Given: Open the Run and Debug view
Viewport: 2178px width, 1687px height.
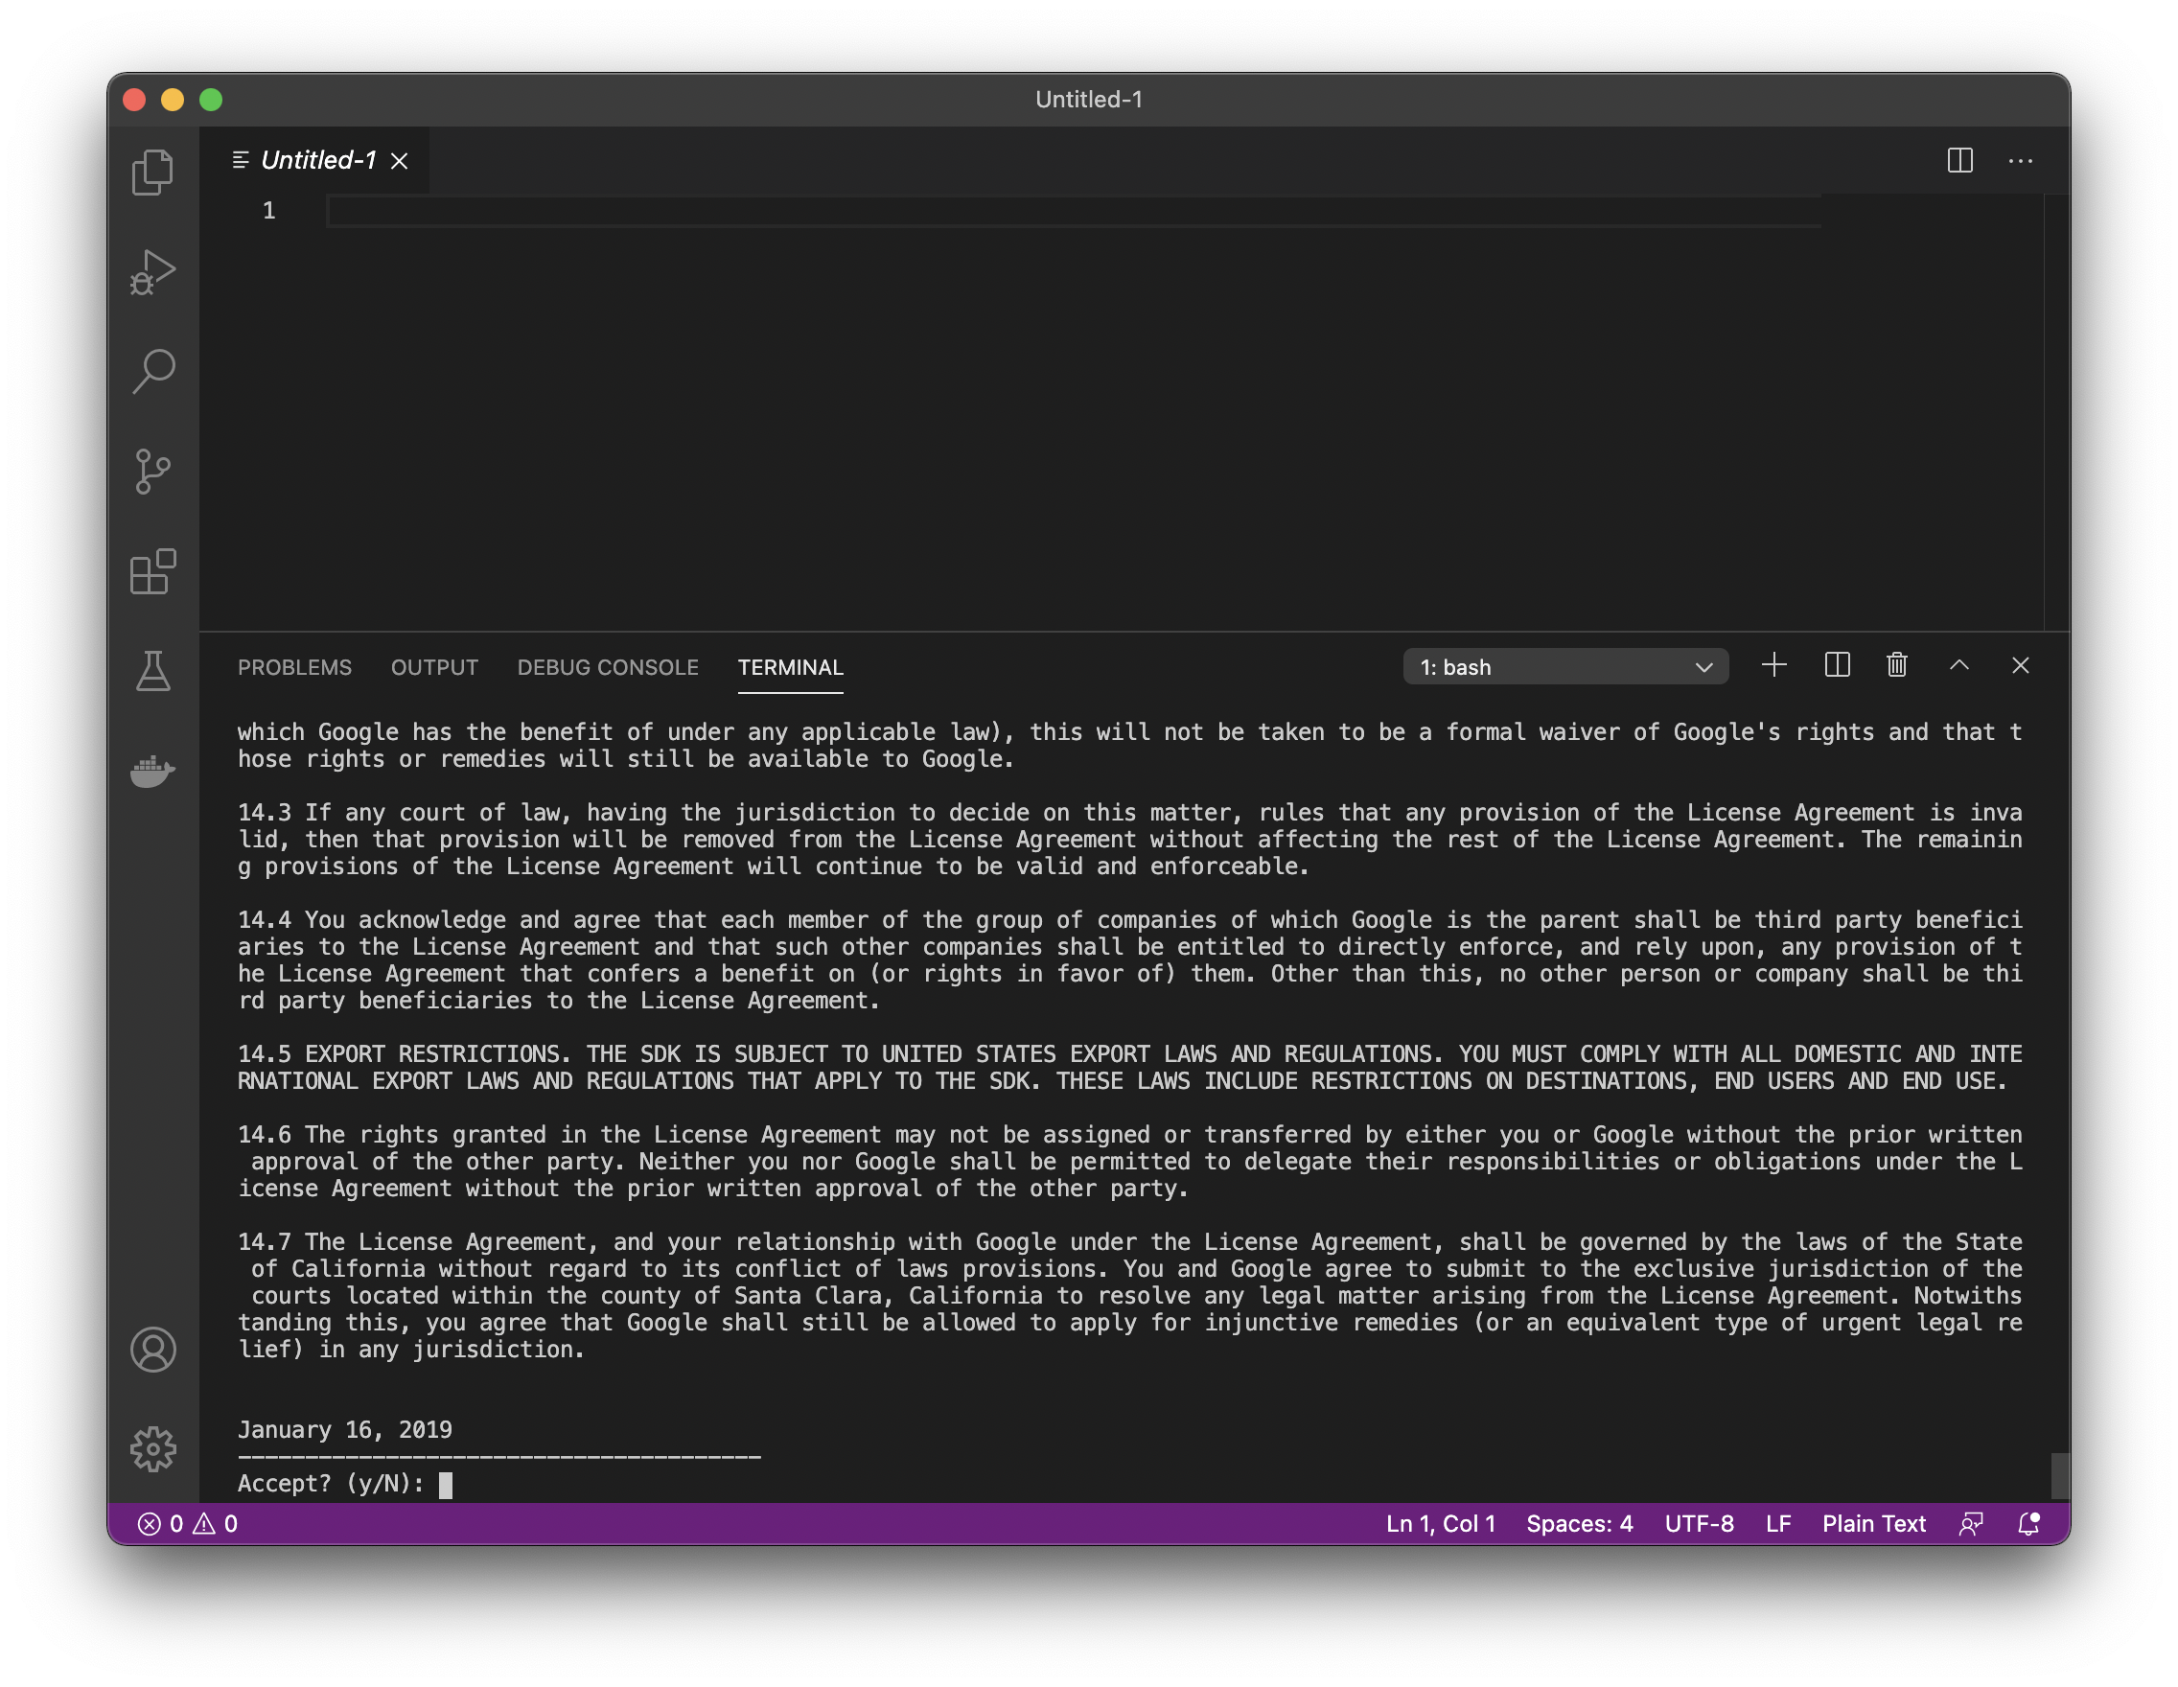Looking at the screenshot, I should coord(152,271).
